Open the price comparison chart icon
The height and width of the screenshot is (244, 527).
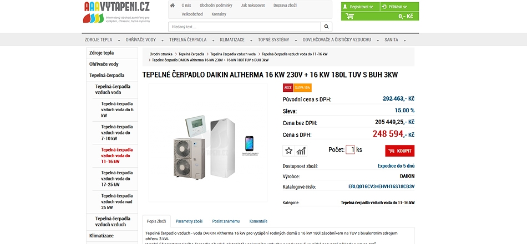pyautogui.click(x=301, y=151)
